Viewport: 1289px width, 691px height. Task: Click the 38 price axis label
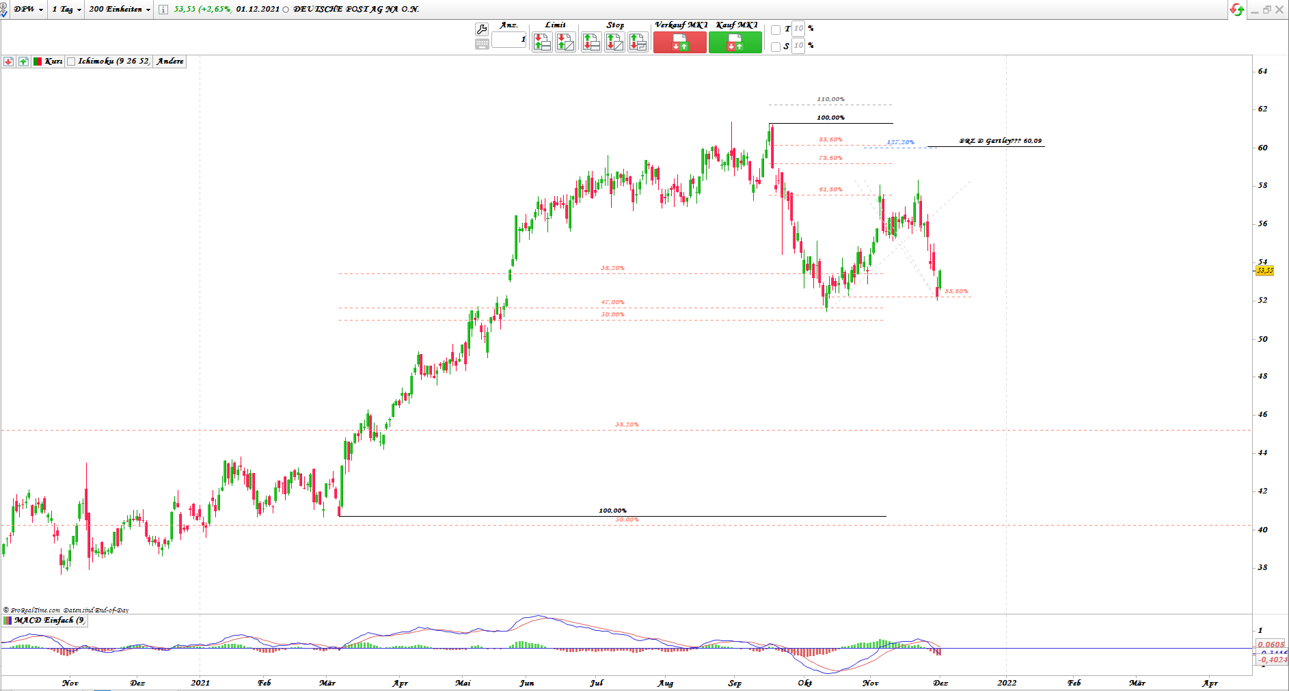(x=1262, y=567)
